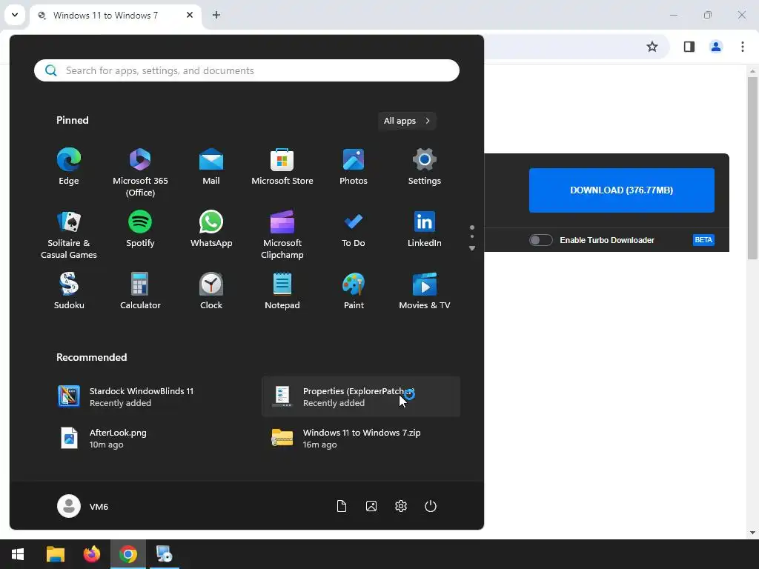
Task: Open the Mail app
Action: [211, 167]
